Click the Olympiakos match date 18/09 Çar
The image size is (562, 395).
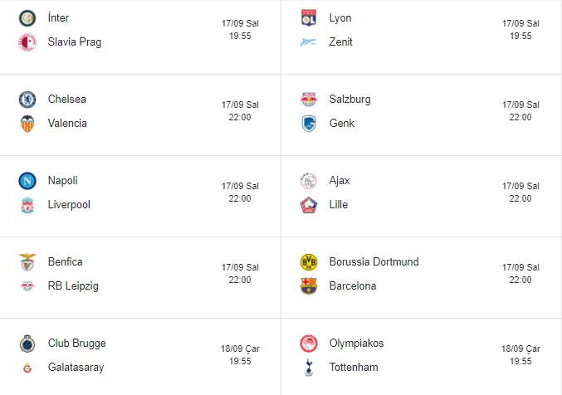coord(520,349)
